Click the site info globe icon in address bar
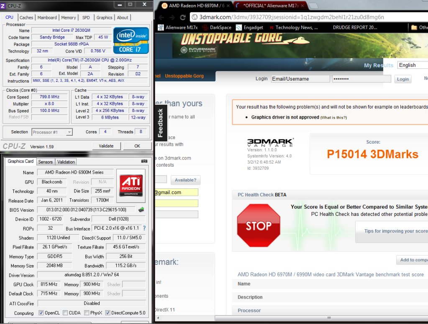428x324 pixels. coord(195,17)
